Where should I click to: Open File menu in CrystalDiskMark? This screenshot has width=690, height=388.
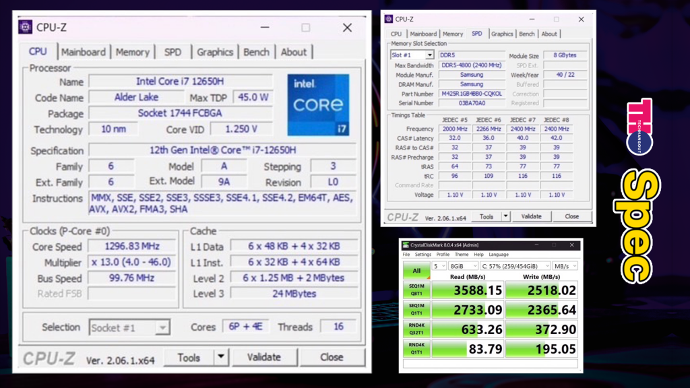[x=406, y=254]
